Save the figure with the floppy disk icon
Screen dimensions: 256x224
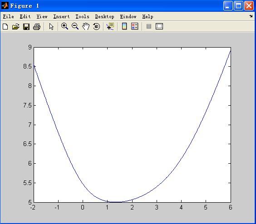pyautogui.click(x=26, y=26)
